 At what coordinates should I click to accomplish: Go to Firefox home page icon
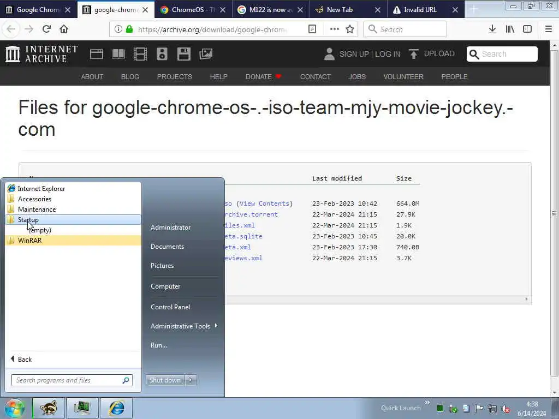(x=64, y=29)
